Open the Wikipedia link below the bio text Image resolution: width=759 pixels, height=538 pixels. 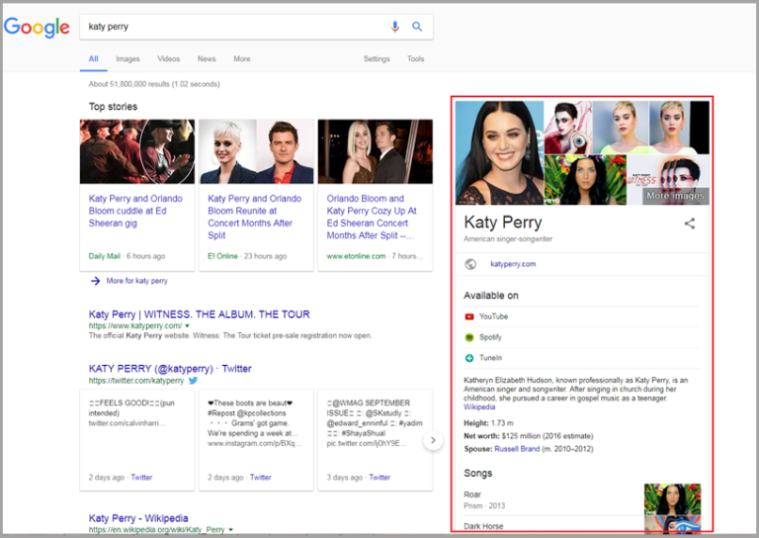(479, 407)
